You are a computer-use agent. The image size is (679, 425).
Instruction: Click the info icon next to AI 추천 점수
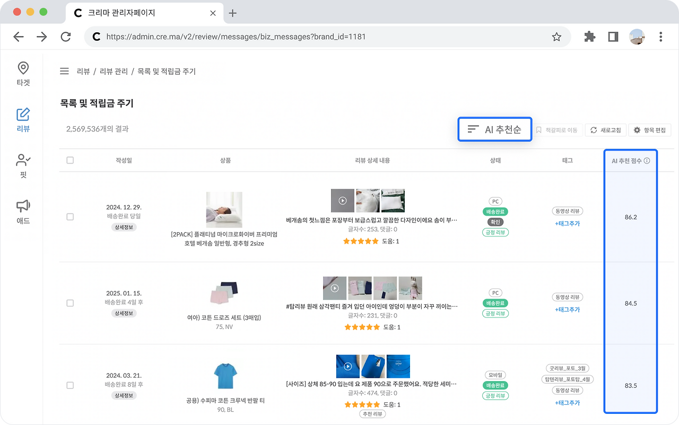tap(647, 160)
